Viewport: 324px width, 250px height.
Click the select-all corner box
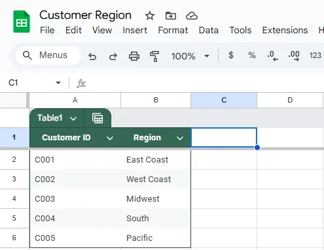pyautogui.click(x=14, y=100)
